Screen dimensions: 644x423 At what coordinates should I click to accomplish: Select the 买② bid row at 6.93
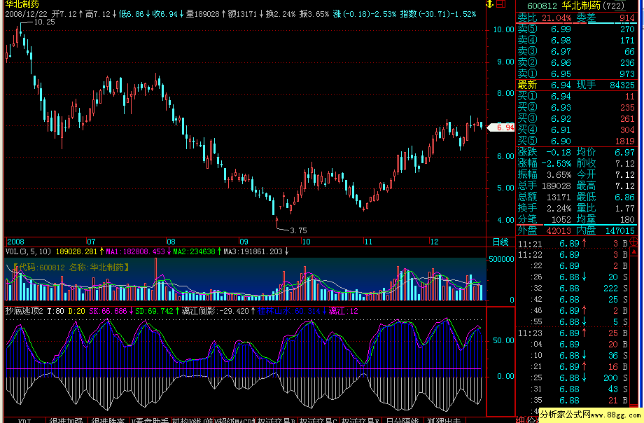pos(576,107)
